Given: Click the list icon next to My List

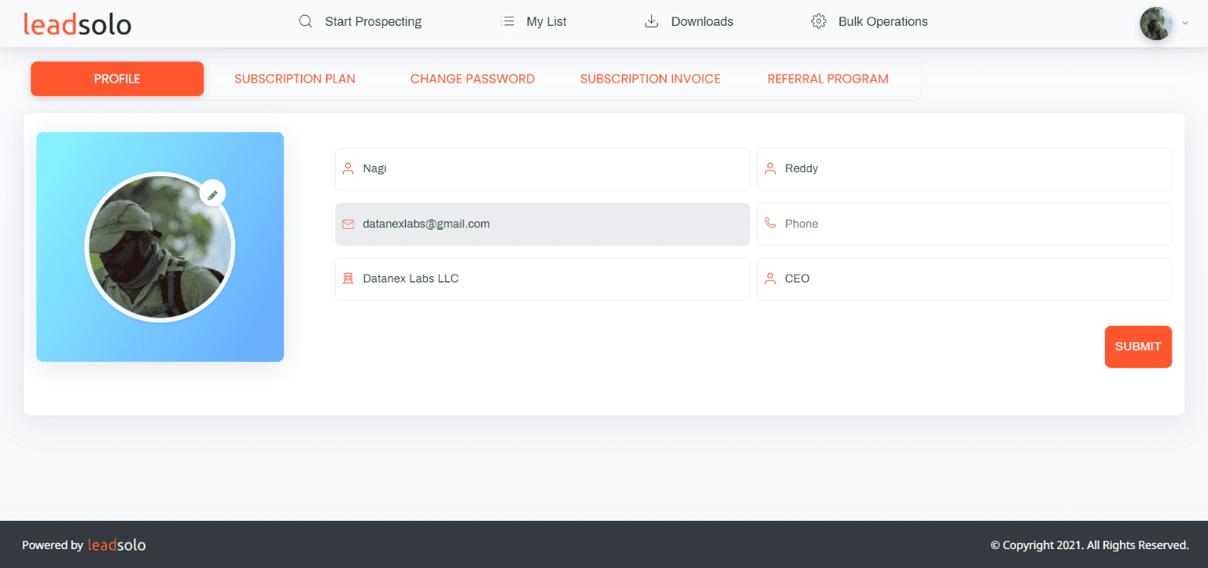Looking at the screenshot, I should pyautogui.click(x=507, y=22).
